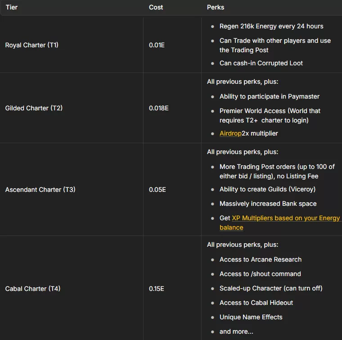Click the Cost column header
This screenshot has width=342, height=340.
pos(156,8)
